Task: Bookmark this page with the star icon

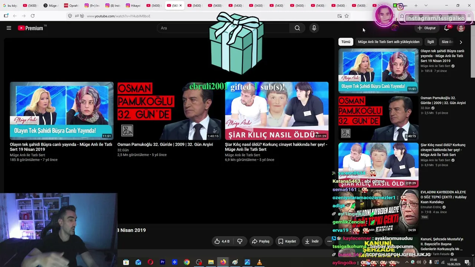Action: pyautogui.click(x=347, y=16)
